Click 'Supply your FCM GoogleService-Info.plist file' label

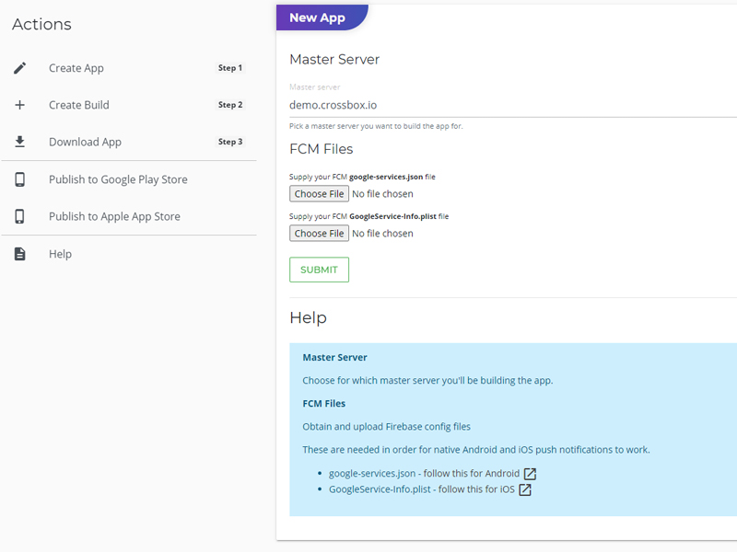coord(369,216)
